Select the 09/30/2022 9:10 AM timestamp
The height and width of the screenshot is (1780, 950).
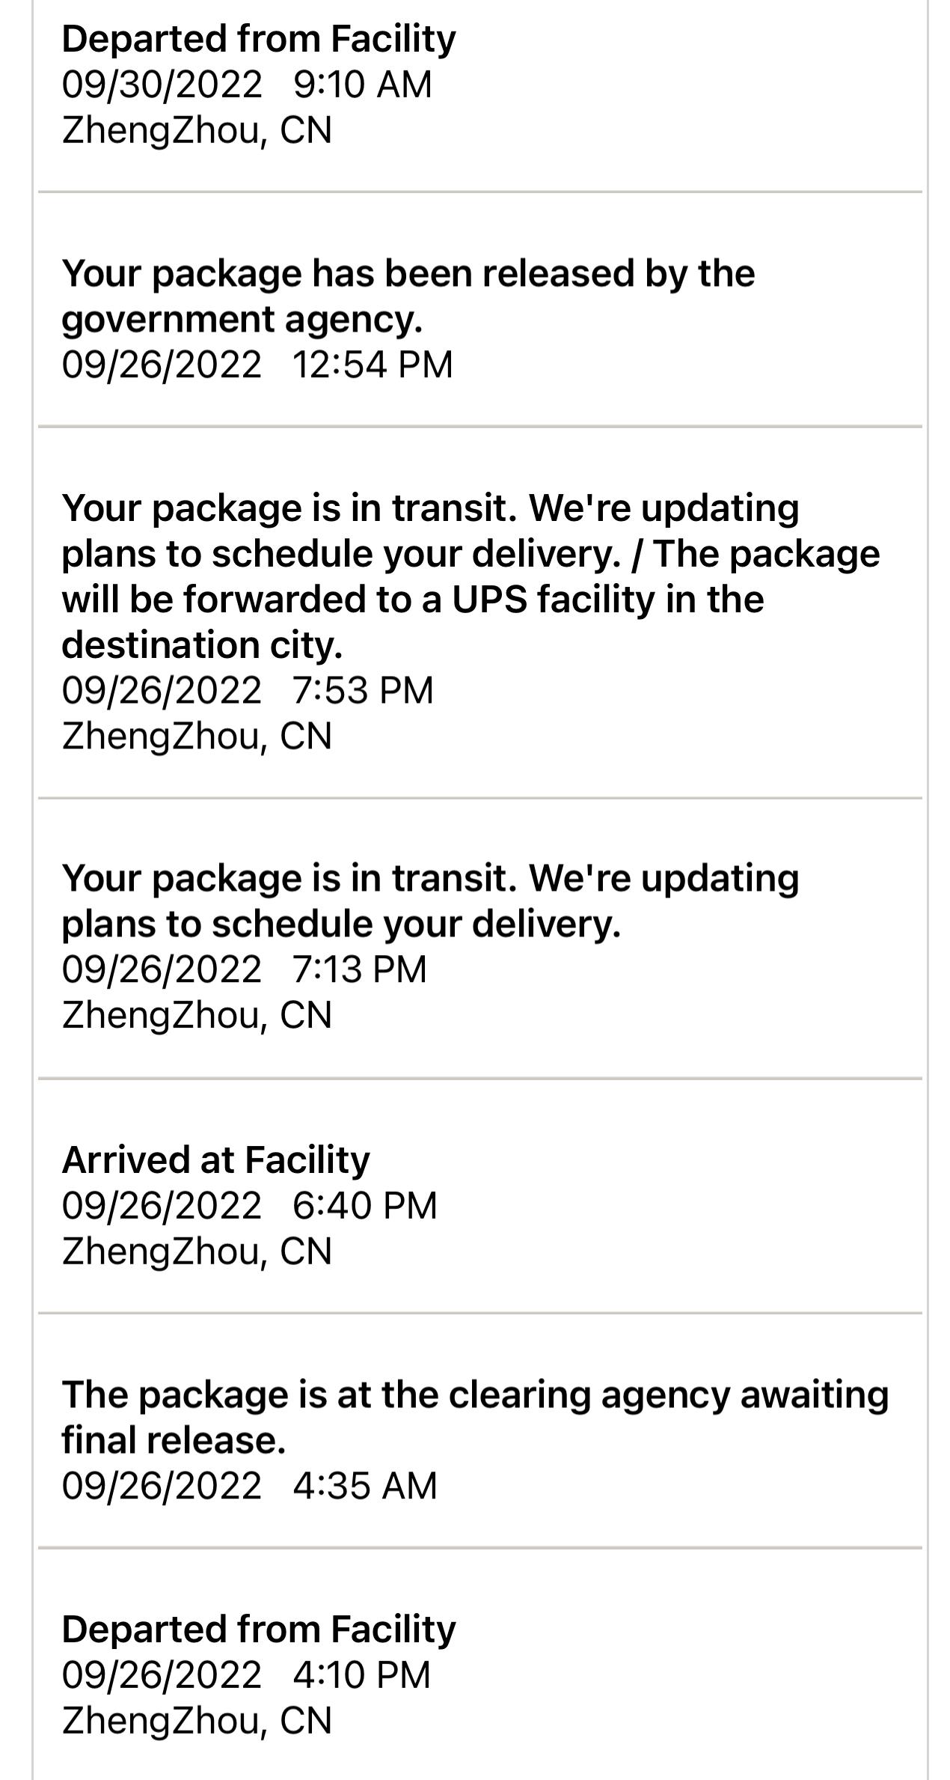(x=247, y=85)
